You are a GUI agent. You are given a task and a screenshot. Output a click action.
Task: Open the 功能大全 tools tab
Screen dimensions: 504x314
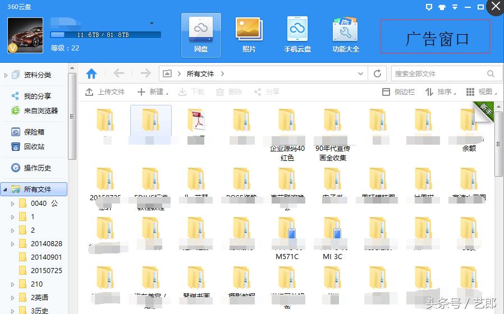346,35
